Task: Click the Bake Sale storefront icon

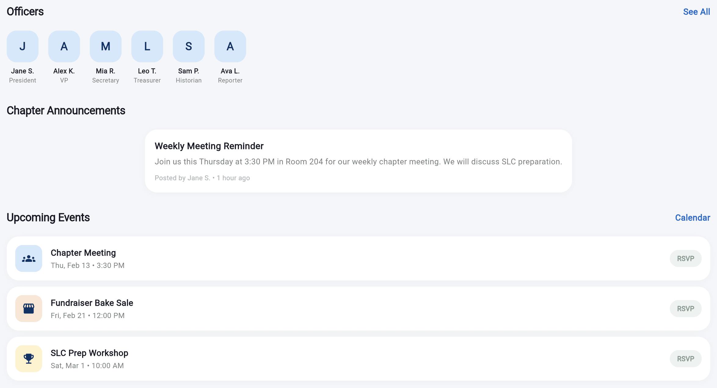Action: (x=29, y=309)
